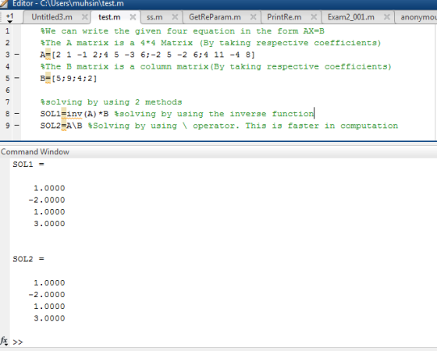Screen dimensions: 437x351
Task: Click the comment about AX=B form
Action: tap(183, 31)
